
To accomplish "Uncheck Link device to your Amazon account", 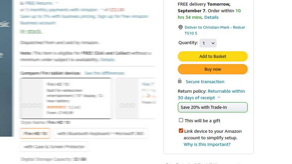I will 181,131.
